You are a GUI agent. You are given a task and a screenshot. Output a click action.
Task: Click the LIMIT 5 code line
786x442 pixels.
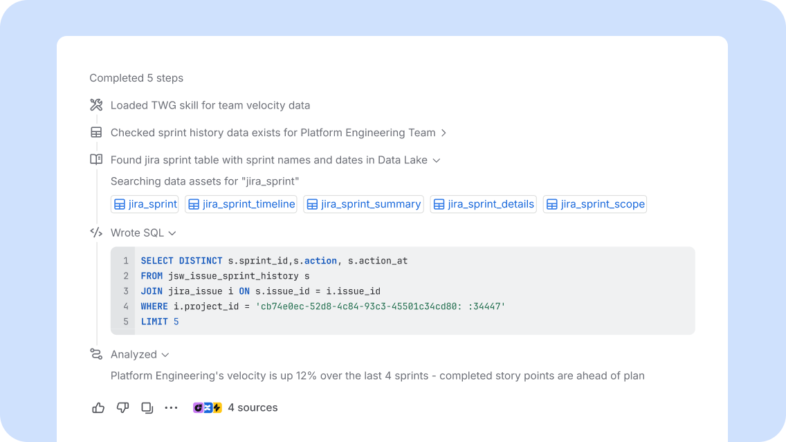click(x=160, y=322)
